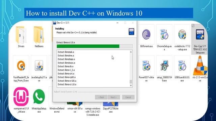The image size is (216, 121).
Task: Select the FoxitReader95 setup icon
Action: [x=21, y=66]
